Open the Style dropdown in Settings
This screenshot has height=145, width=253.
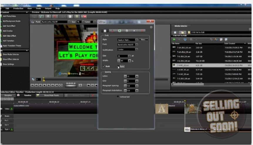pos(137,40)
